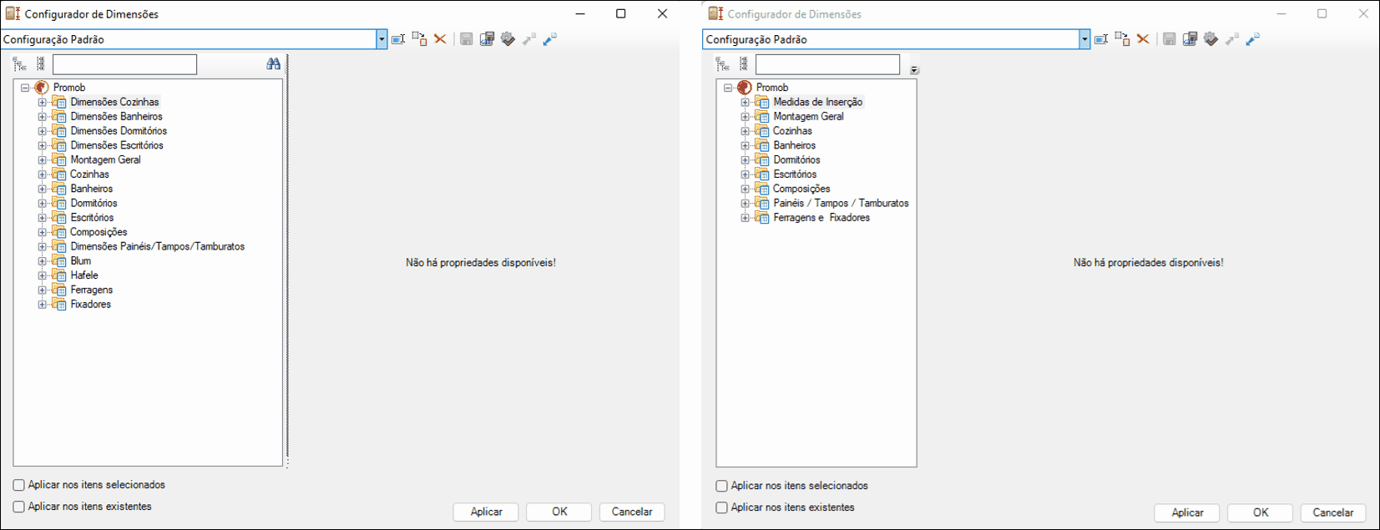Viewport: 1380px width, 530px height.
Task: Select Dimensões Dormitórios tree item
Action: tap(119, 131)
